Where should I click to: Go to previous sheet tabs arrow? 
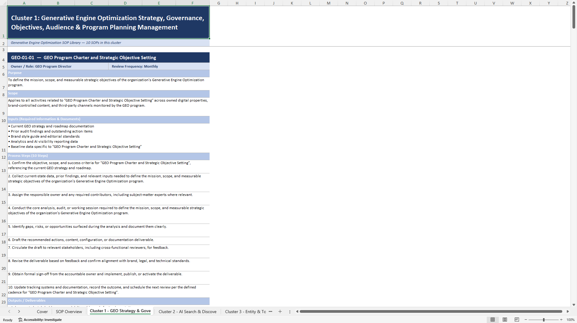click(x=9, y=312)
